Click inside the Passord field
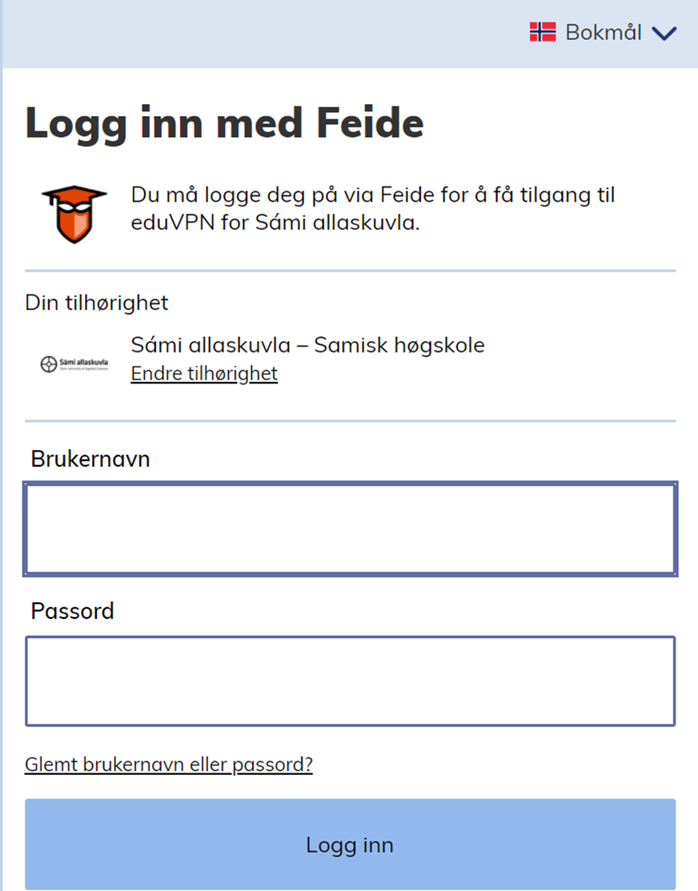The width and height of the screenshot is (698, 891). pyautogui.click(x=350, y=680)
